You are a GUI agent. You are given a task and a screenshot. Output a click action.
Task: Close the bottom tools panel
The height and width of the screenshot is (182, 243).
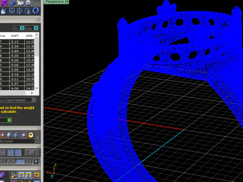[38, 168]
